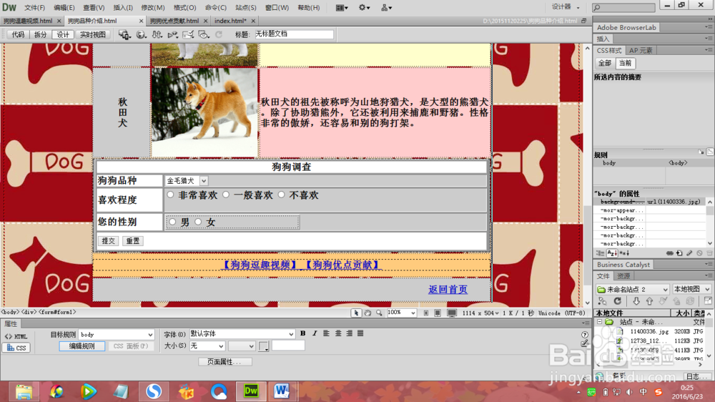
Task: Click the document vertical scrollbar
Action: coord(587,176)
